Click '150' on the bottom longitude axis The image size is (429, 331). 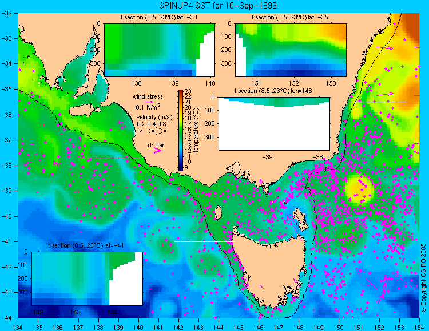339,328
